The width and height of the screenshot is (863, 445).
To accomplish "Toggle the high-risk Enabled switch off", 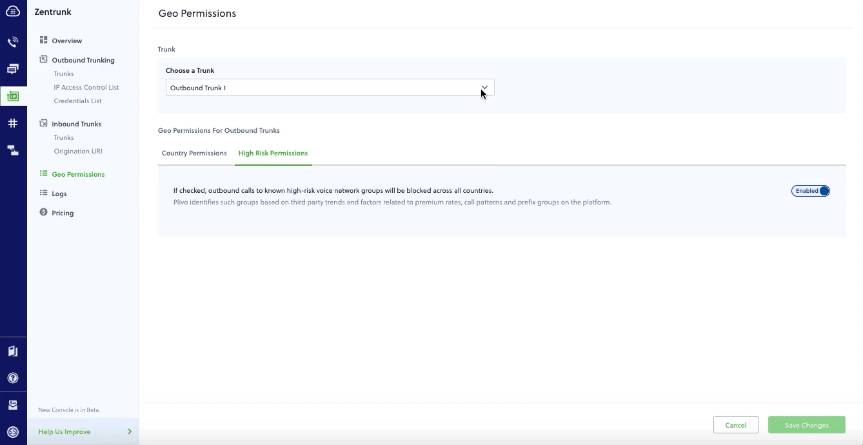I will 810,191.
